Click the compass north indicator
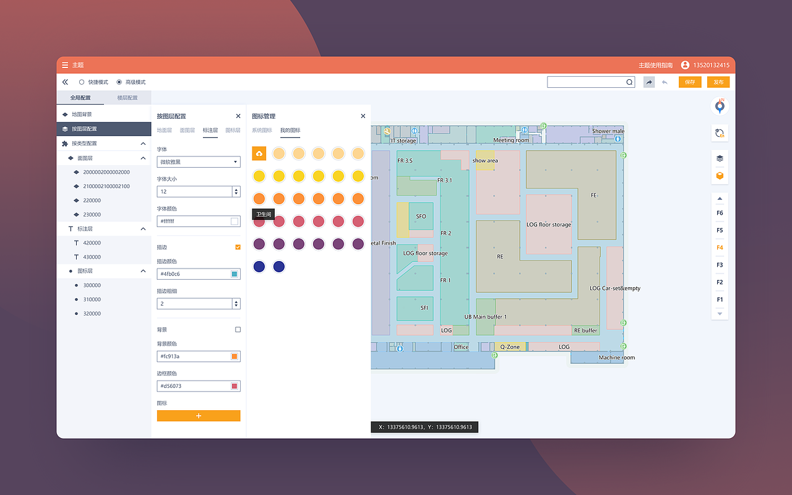This screenshot has height=495, width=792. coord(720,106)
